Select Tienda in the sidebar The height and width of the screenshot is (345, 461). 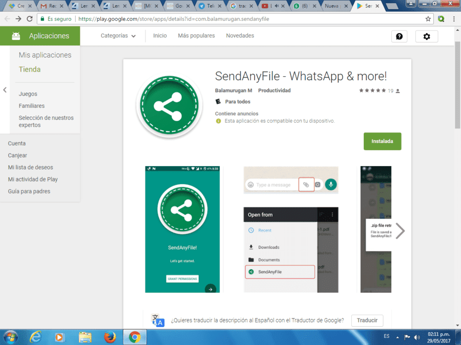pyautogui.click(x=30, y=69)
